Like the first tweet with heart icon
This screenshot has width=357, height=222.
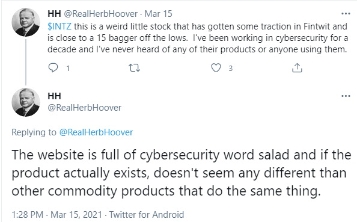point(216,68)
